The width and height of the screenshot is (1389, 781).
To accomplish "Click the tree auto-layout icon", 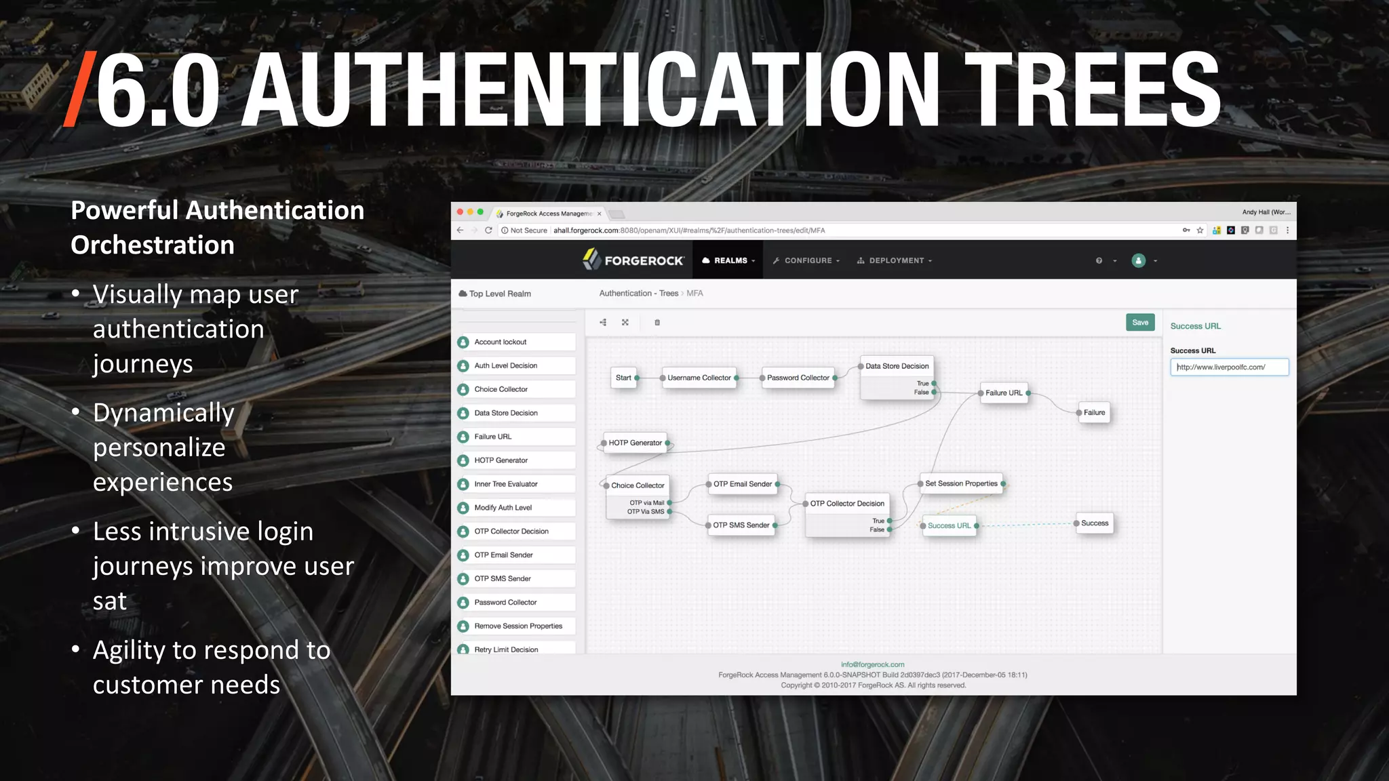I will [x=603, y=323].
